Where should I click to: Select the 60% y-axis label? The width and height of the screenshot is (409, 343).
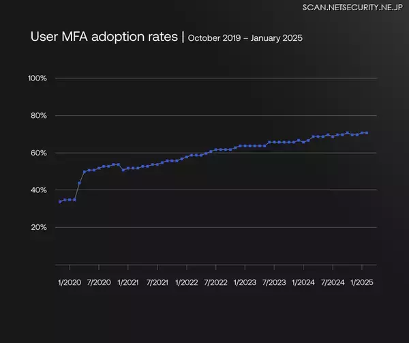pos(38,153)
